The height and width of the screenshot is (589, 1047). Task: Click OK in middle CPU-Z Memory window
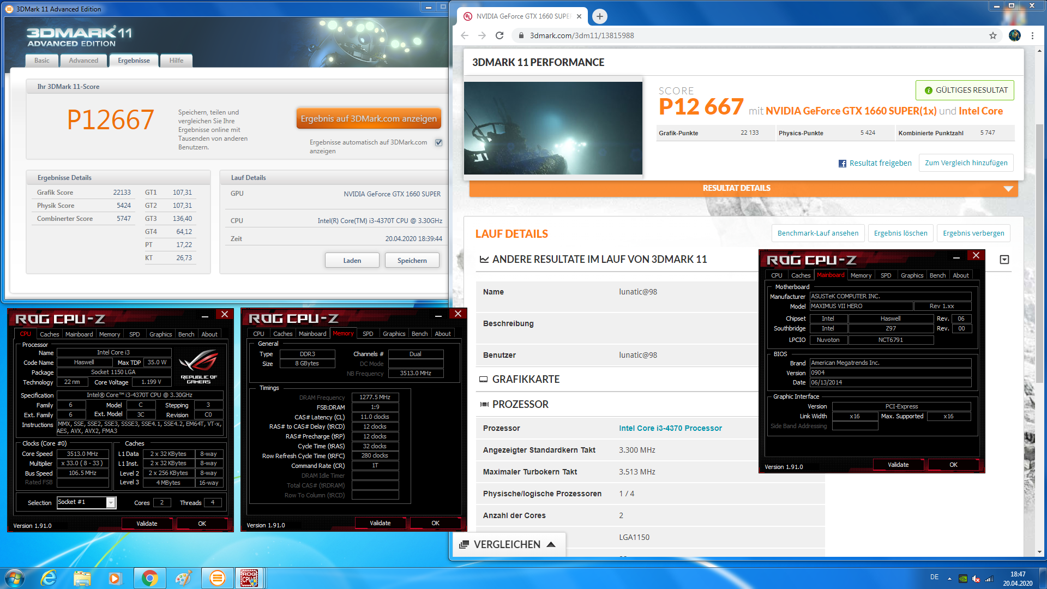pos(435,523)
